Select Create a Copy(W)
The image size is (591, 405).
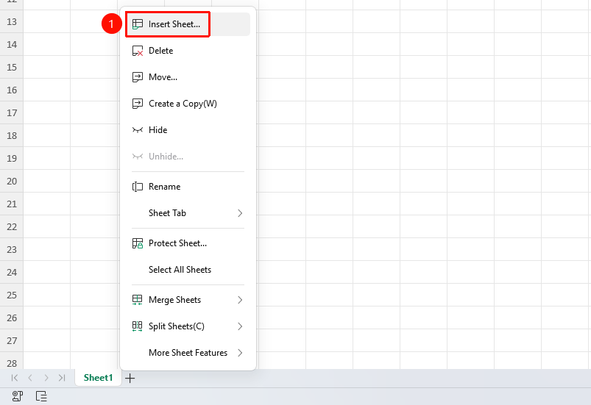188,104
